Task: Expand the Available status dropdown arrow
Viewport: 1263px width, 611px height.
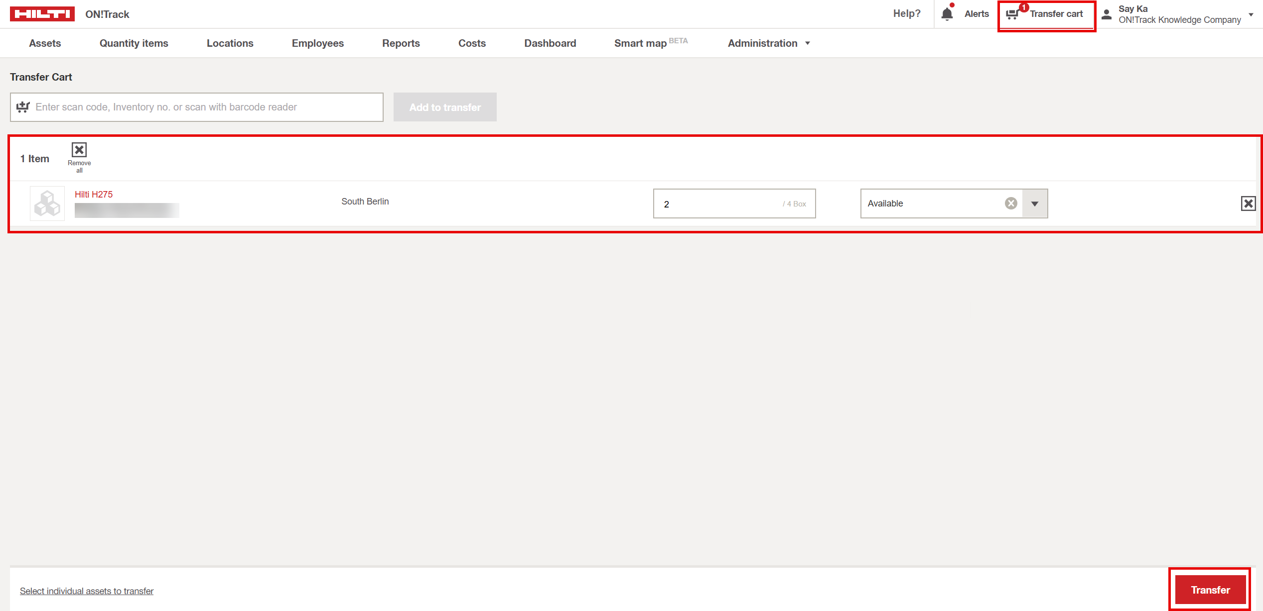Action: pos(1035,204)
